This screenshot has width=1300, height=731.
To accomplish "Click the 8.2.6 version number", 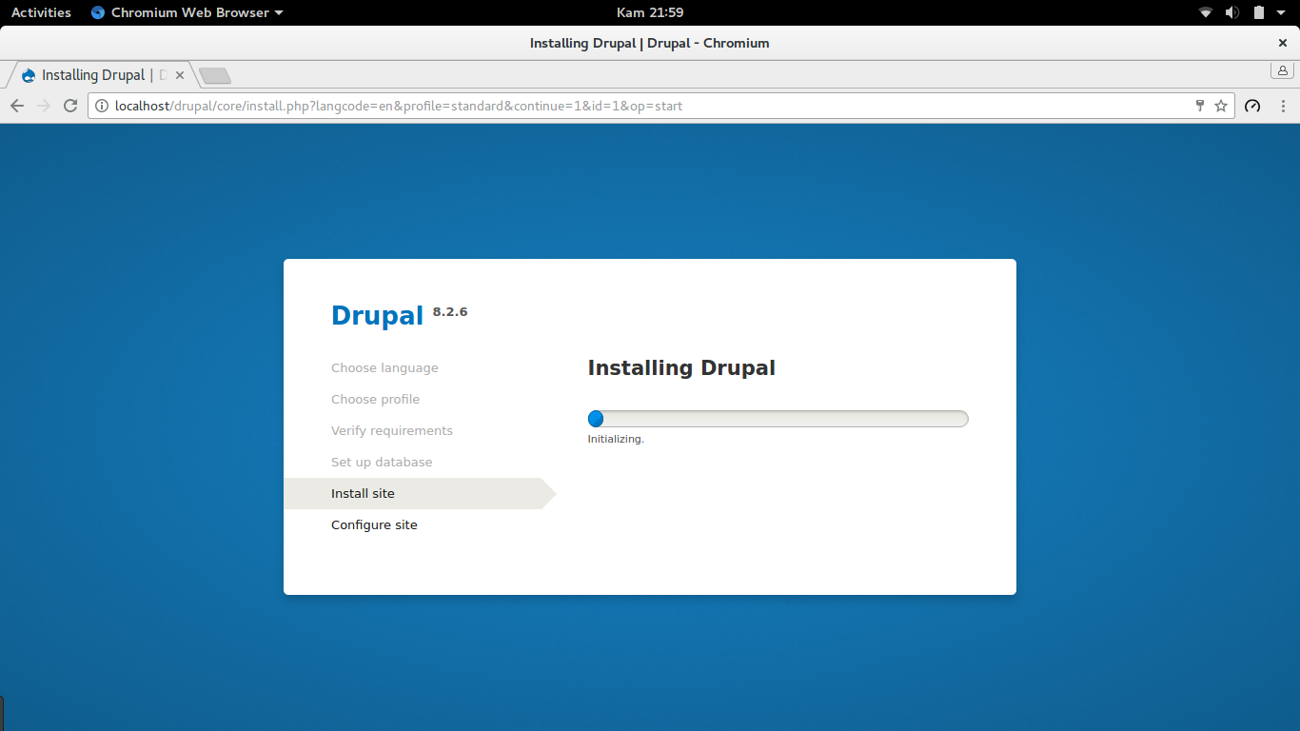I will click(450, 311).
